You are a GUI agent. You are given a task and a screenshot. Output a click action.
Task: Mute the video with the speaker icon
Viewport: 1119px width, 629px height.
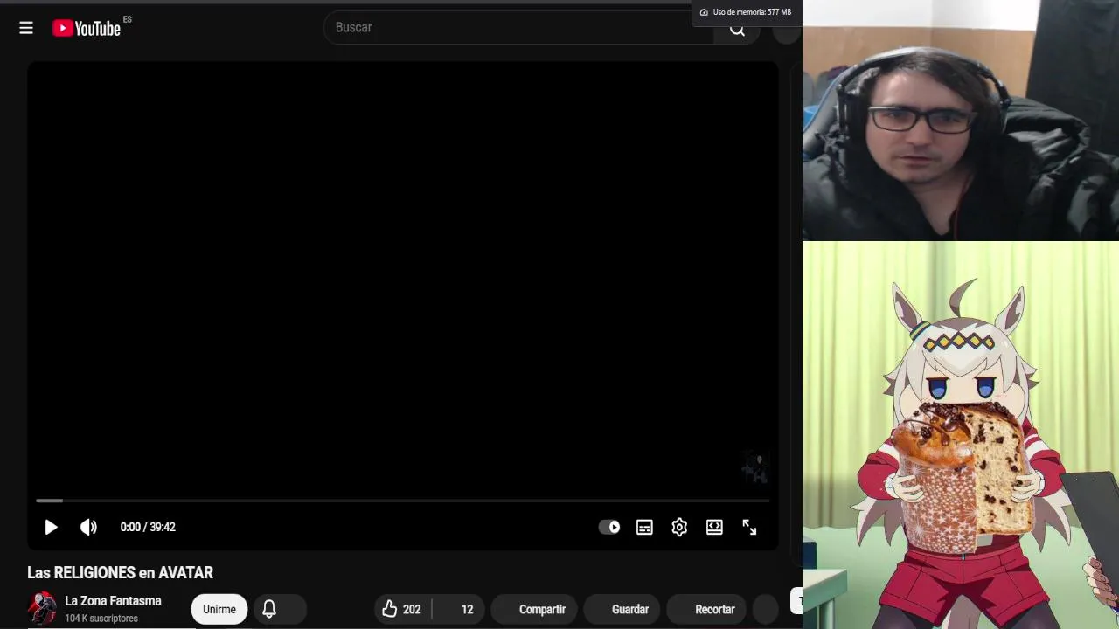click(x=88, y=527)
